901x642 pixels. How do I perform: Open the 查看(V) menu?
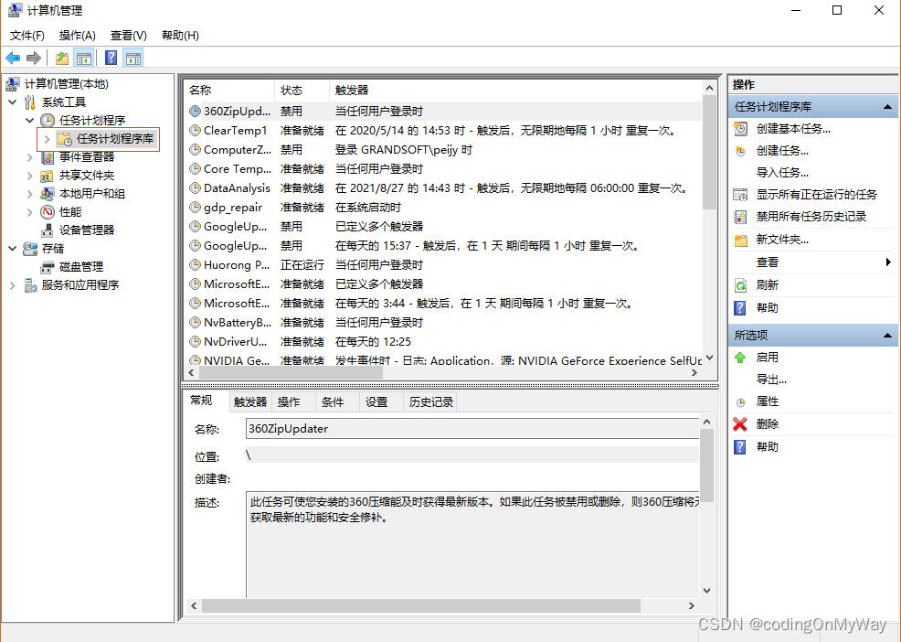(x=128, y=36)
